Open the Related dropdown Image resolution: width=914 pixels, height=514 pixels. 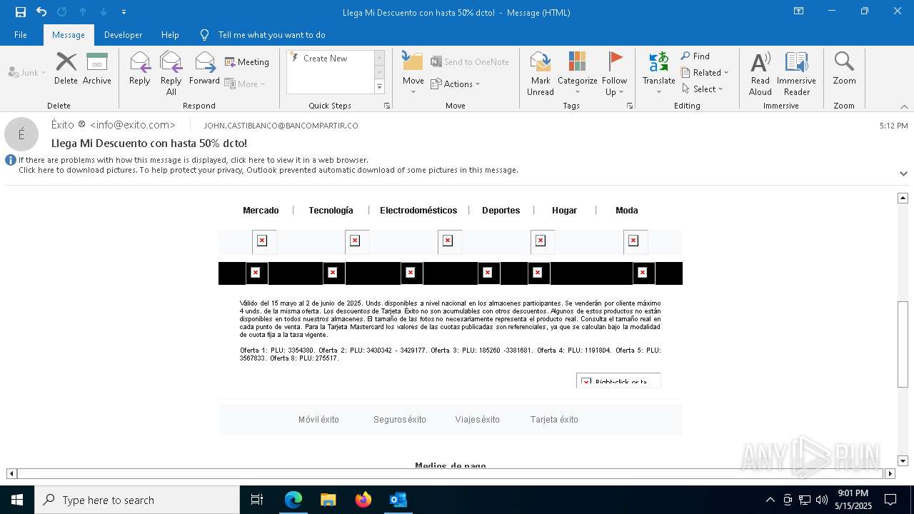click(705, 72)
